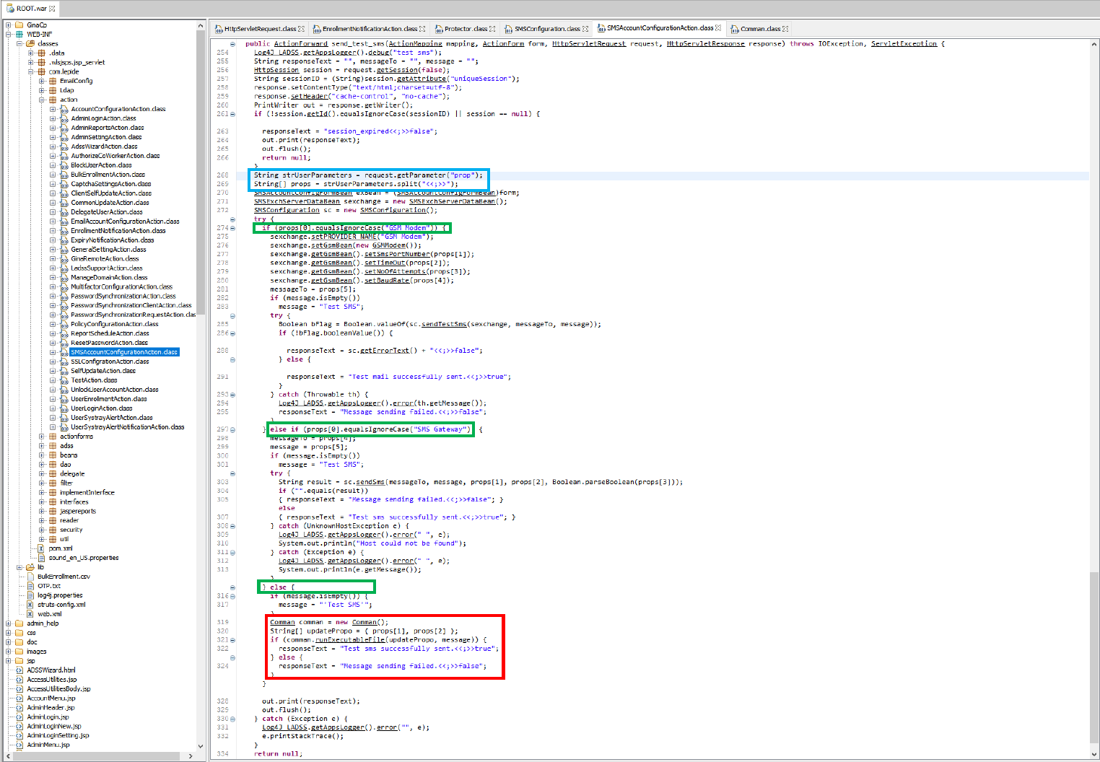Click the class icon beside GinaRemoteAction.class
This screenshot has height=762, width=1100.
click(64, 258)
